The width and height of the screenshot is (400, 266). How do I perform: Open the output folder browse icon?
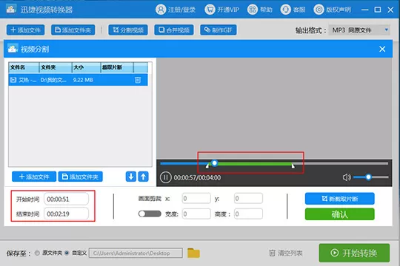coord(193,253)
